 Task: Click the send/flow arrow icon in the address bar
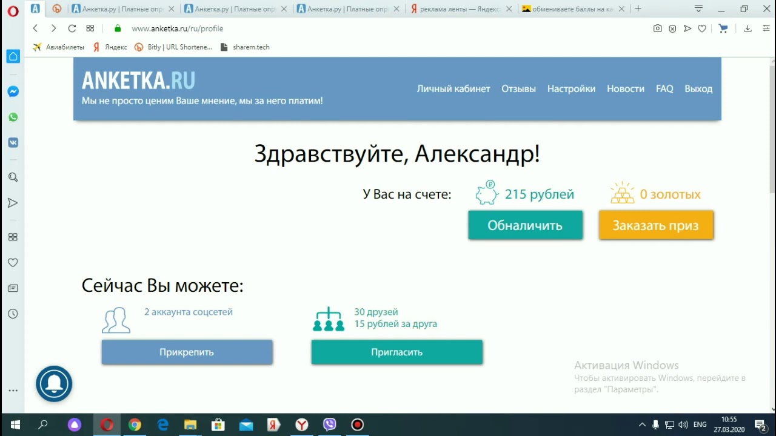coord(687,28)
